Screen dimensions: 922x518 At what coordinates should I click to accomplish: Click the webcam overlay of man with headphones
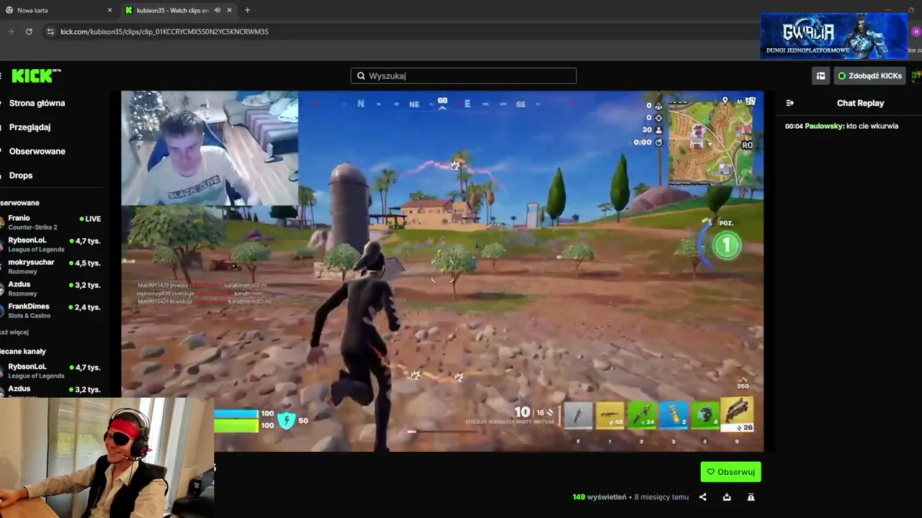[107, 458]
